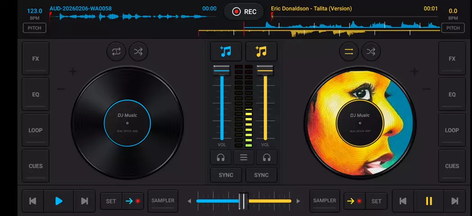Open the right deck EQ panel
This screenshot has width=472, height=216.
452,94
